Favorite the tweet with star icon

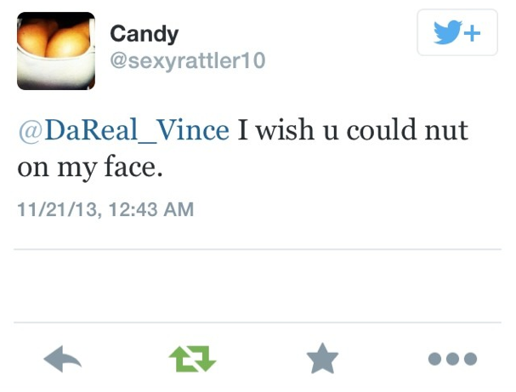[x=322, y=359]
